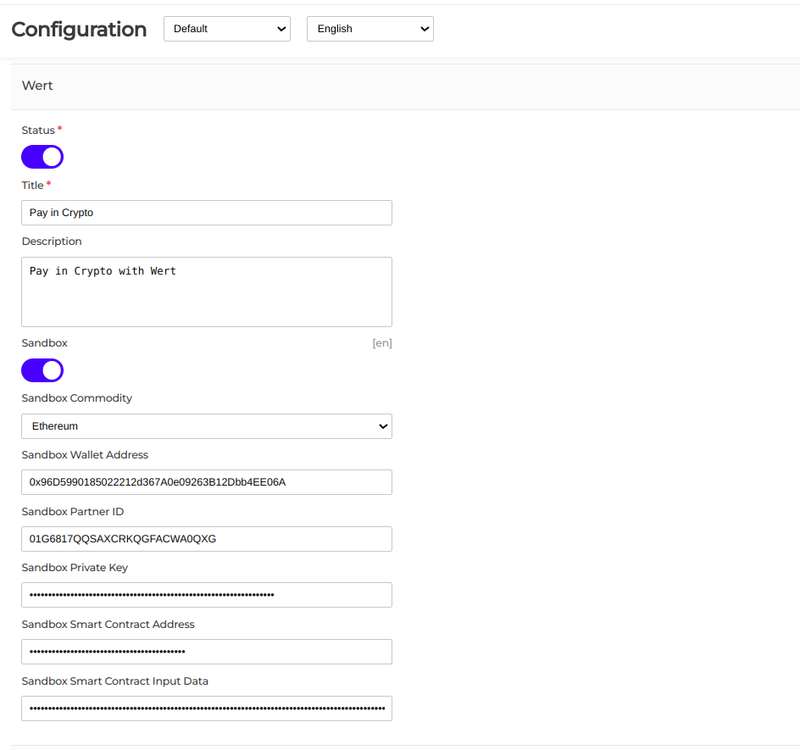Image resolution: width=800 pixels, height=750 pixels.
Task: Enable the Status toggle switch
Action: [x=42, y=156]
